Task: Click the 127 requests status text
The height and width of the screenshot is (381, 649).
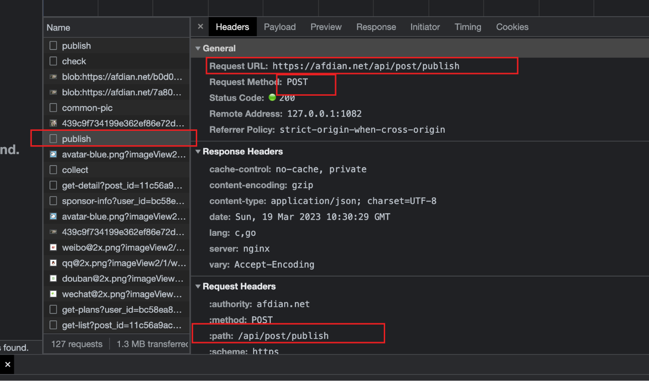Action: coord(77,344)
